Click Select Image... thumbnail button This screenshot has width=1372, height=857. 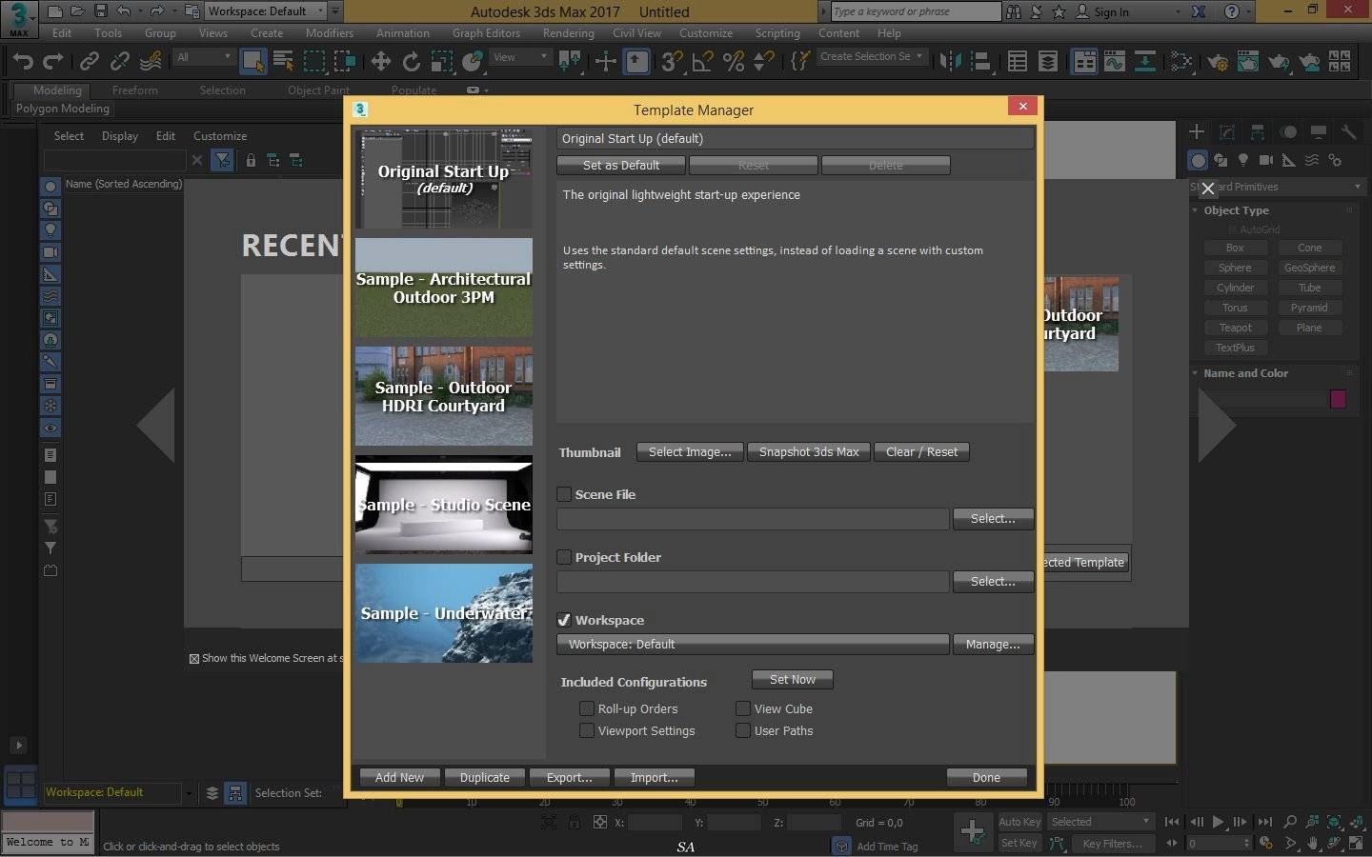click(690, 452)
